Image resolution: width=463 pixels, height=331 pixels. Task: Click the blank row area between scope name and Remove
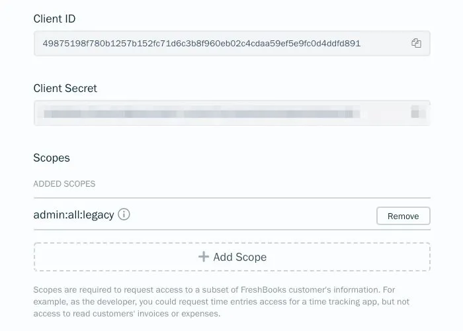(x=251, y=216)
